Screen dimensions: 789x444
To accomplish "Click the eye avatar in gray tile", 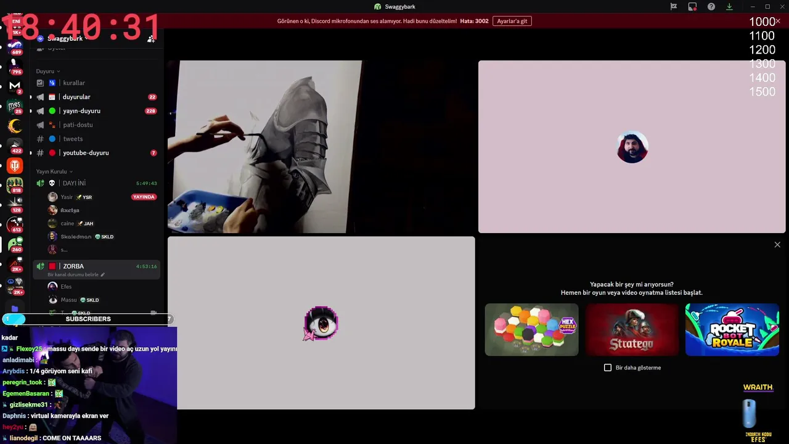I will (x=321, y=323).
